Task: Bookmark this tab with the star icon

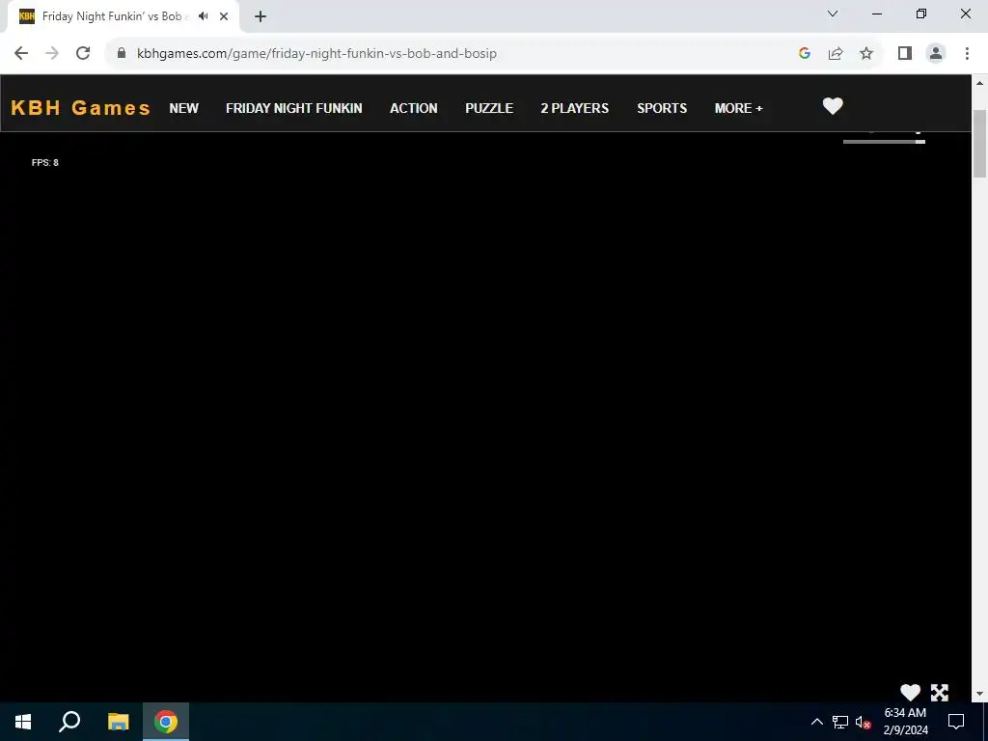Action: pyautogui.click(x=866, y=54)
